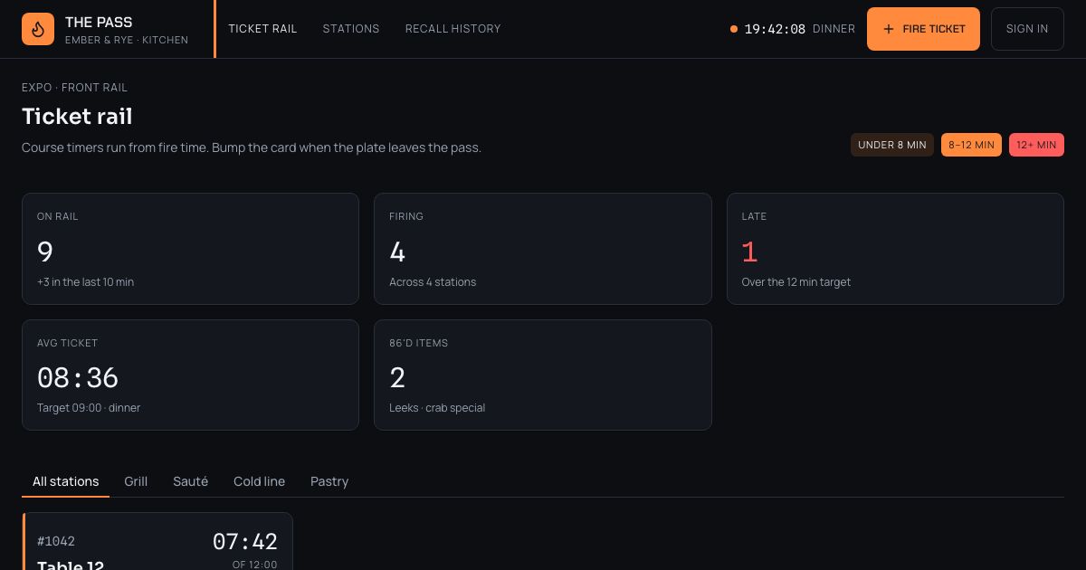Click the Dinner service label
This screenshot has height=570, width=1086.
click(x=834, y=29)
